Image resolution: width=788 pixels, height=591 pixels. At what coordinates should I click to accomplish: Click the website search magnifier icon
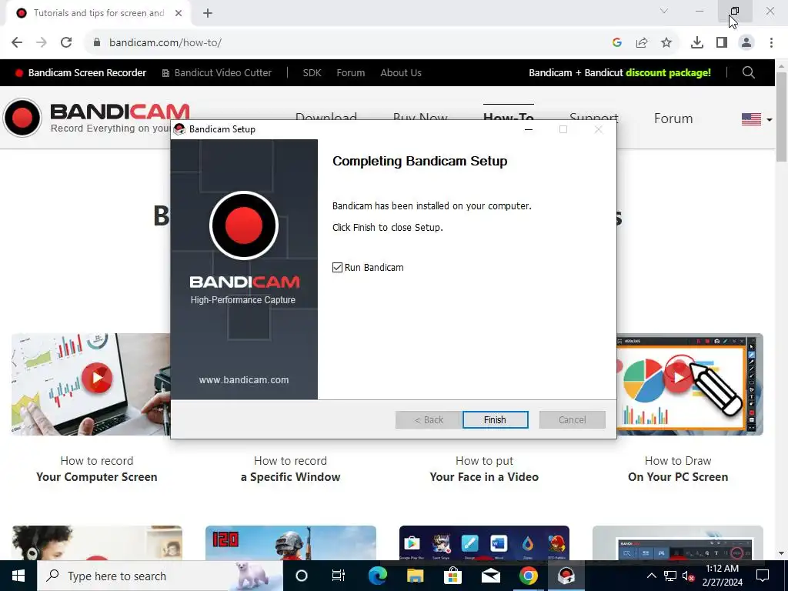point(748,73)
